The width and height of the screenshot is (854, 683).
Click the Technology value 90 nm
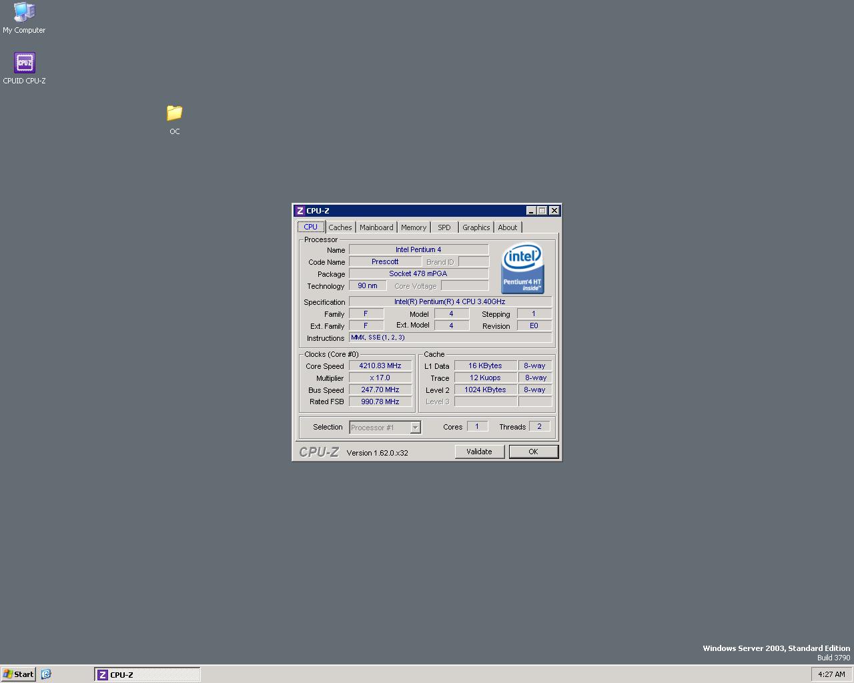368,285
